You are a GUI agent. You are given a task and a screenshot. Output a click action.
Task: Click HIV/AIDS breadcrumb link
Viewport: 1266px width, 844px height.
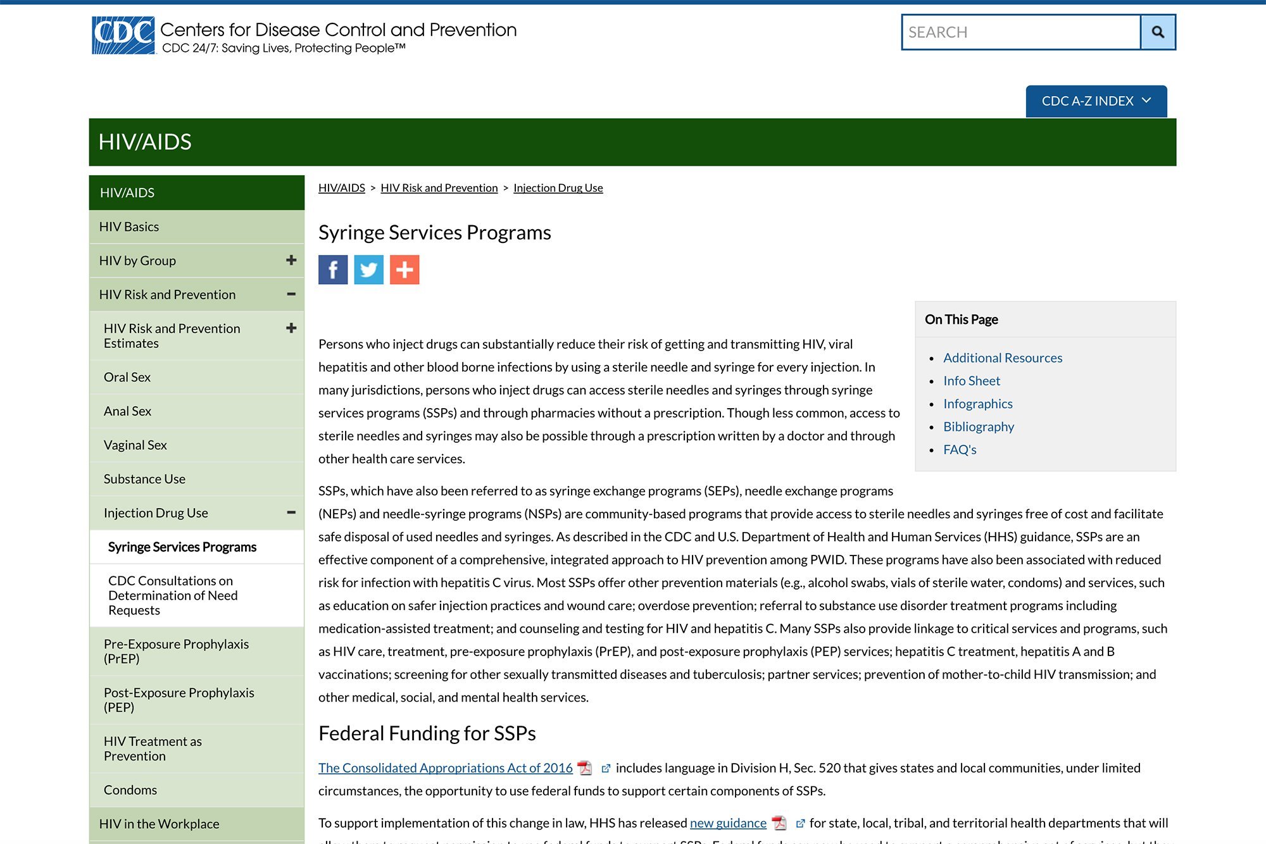[x=342, y=188]
